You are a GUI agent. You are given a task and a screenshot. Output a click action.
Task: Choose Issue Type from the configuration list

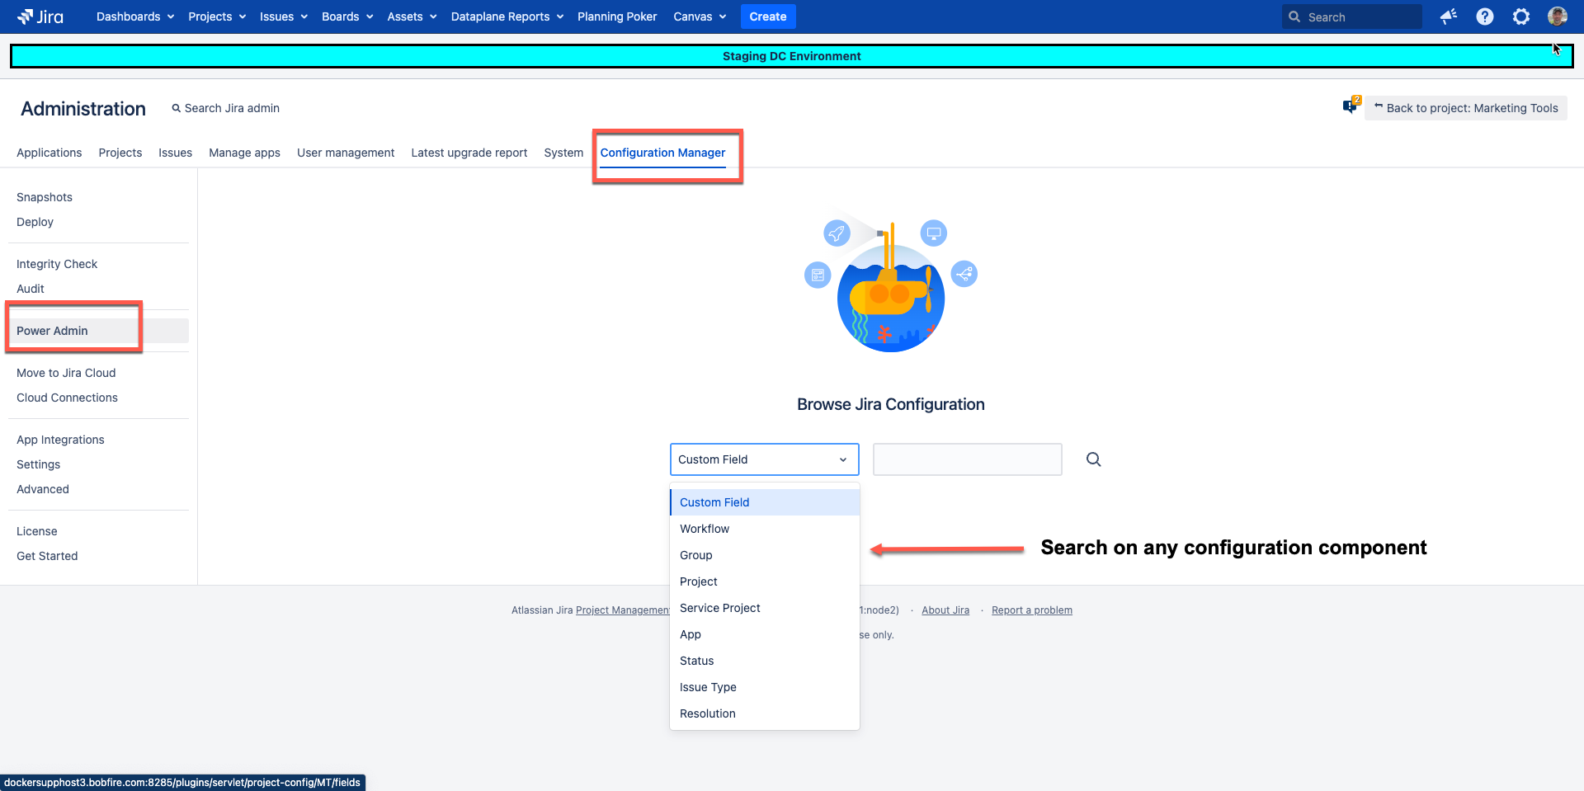(708, 687)
